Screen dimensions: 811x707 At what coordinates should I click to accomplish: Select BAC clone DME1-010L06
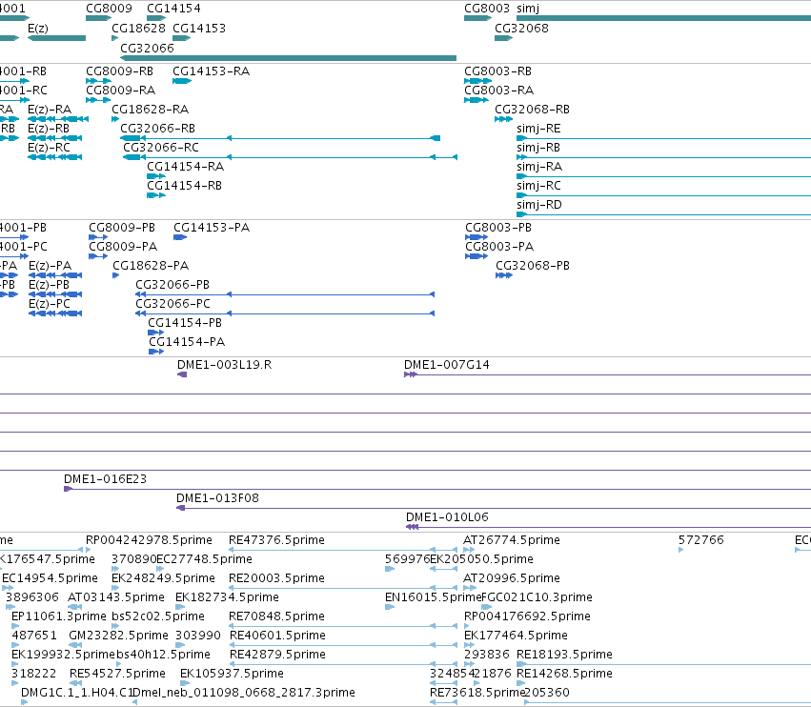[447, 517]
